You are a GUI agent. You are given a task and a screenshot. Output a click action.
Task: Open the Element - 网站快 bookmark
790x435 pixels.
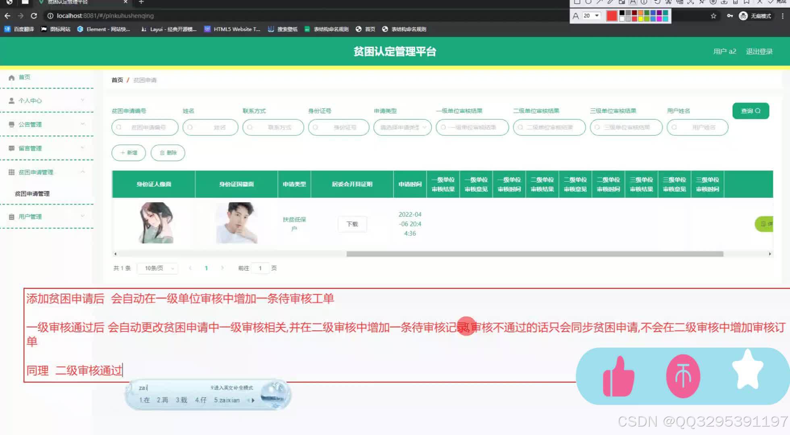point(104,29)
